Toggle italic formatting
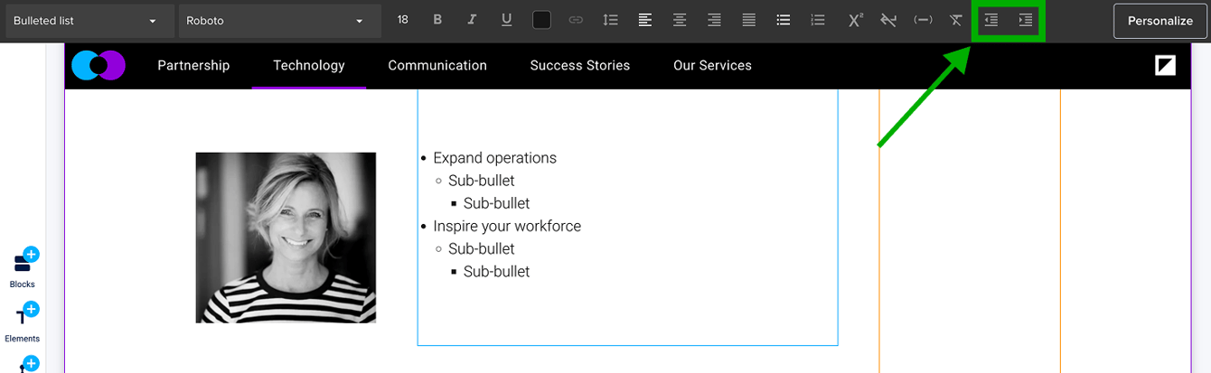Screen dimensions: 1211x373 (472, 20)
